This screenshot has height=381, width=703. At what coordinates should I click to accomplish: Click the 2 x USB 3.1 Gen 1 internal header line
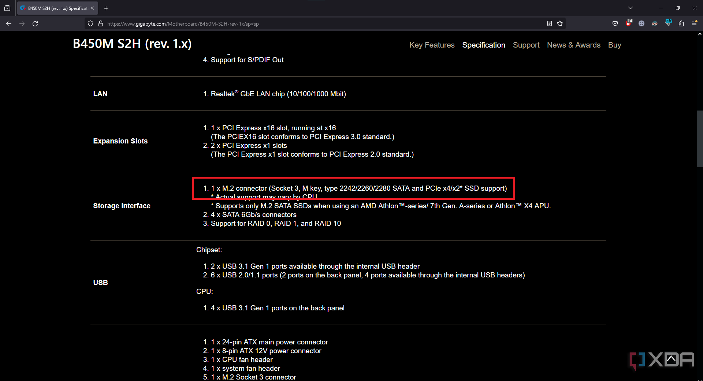tap(315, 266)
